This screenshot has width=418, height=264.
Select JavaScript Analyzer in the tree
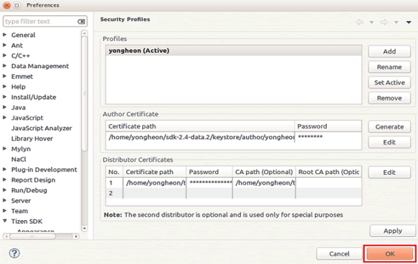tap(41, 128)
